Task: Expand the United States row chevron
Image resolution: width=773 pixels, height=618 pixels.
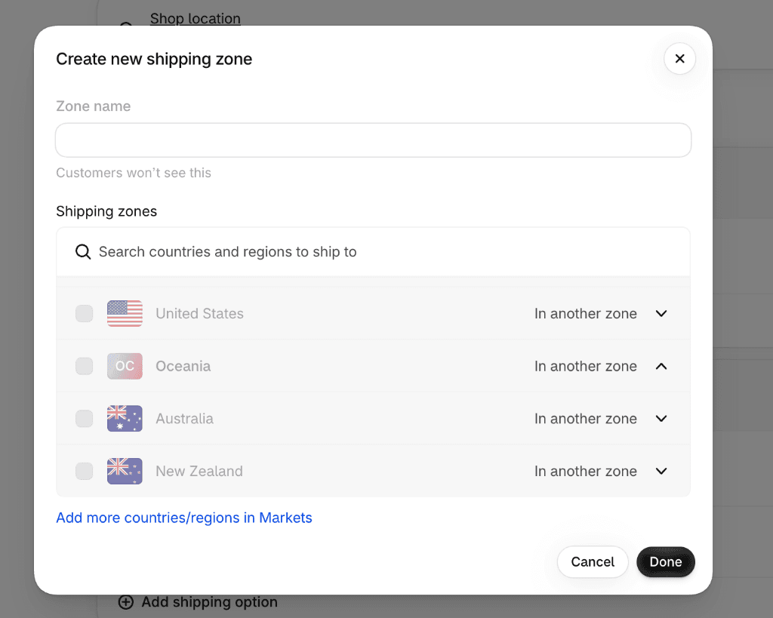Action: coord(661,313)
